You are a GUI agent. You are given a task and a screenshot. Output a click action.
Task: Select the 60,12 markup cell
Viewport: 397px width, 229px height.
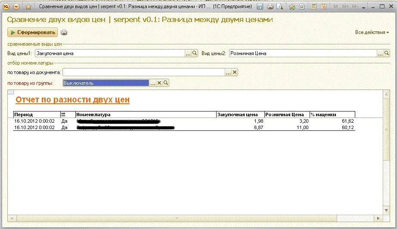tap(332, 127)
